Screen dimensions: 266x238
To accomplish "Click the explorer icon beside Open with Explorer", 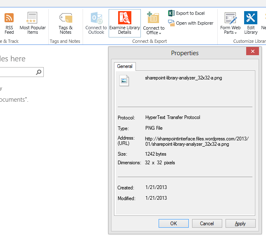I will click(x=171, y=23).
